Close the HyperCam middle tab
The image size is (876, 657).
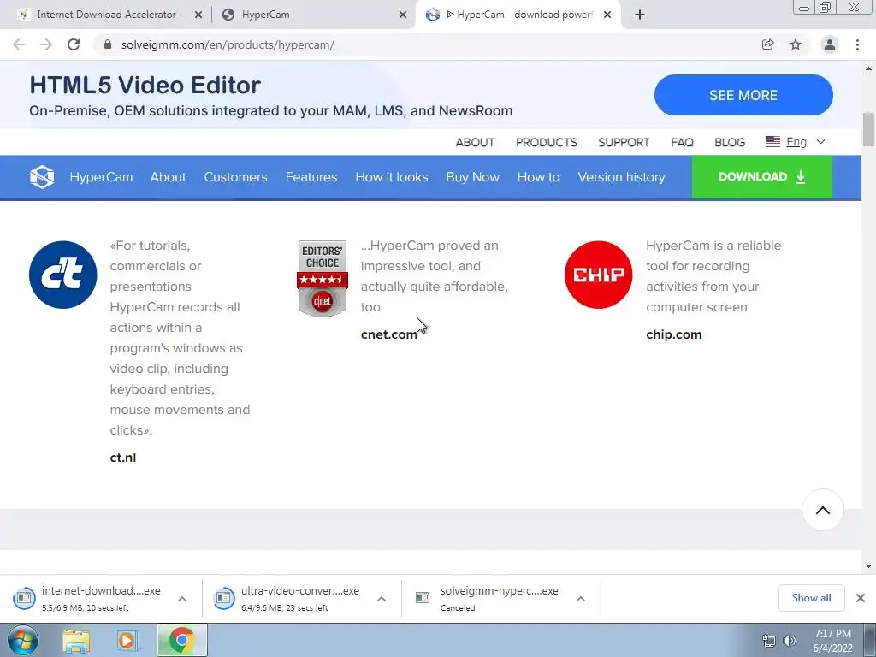(x=403, y=15)
